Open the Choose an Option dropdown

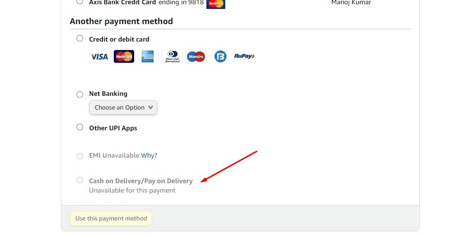pyautogui.click(x=123, y=108)
